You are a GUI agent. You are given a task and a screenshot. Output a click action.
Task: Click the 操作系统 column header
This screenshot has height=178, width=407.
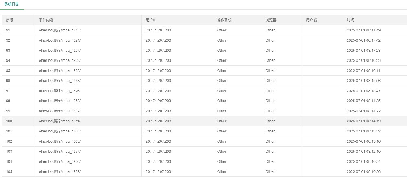pyautogui.click(x=224, y=20)
